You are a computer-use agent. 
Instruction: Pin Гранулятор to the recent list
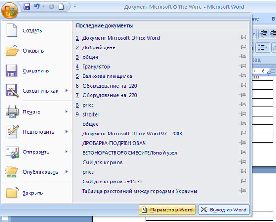243,66
